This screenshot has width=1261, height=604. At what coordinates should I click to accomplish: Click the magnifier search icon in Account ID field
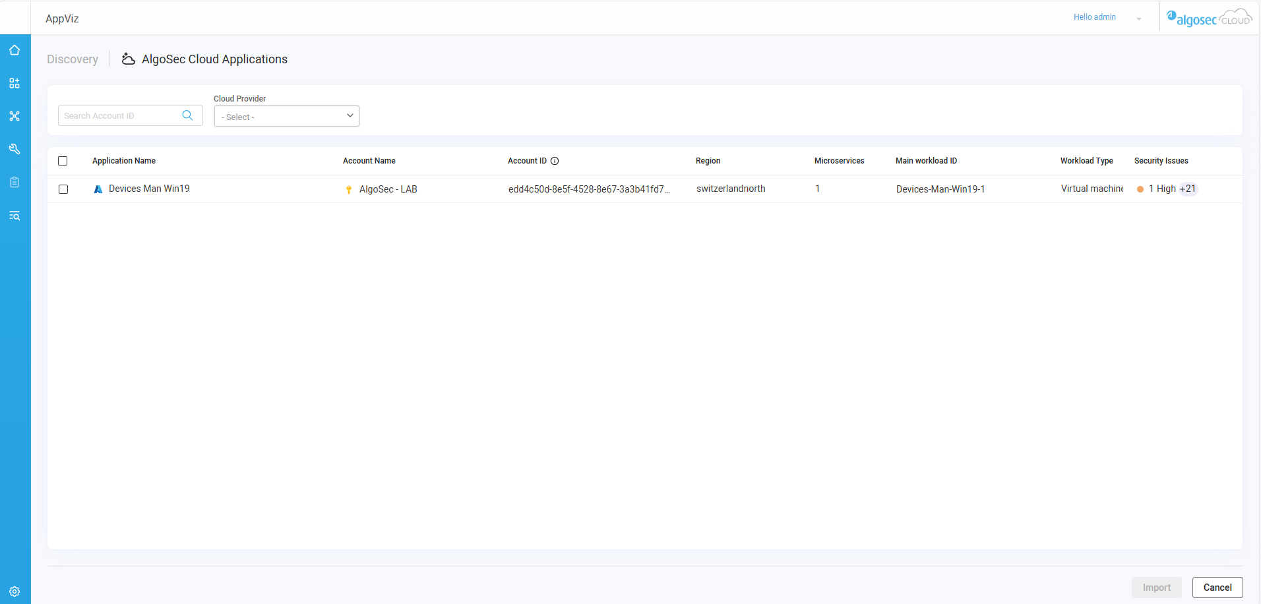pos(187,115)
